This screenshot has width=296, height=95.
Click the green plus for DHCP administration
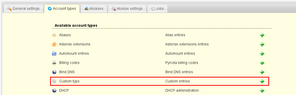pos(262,90)
